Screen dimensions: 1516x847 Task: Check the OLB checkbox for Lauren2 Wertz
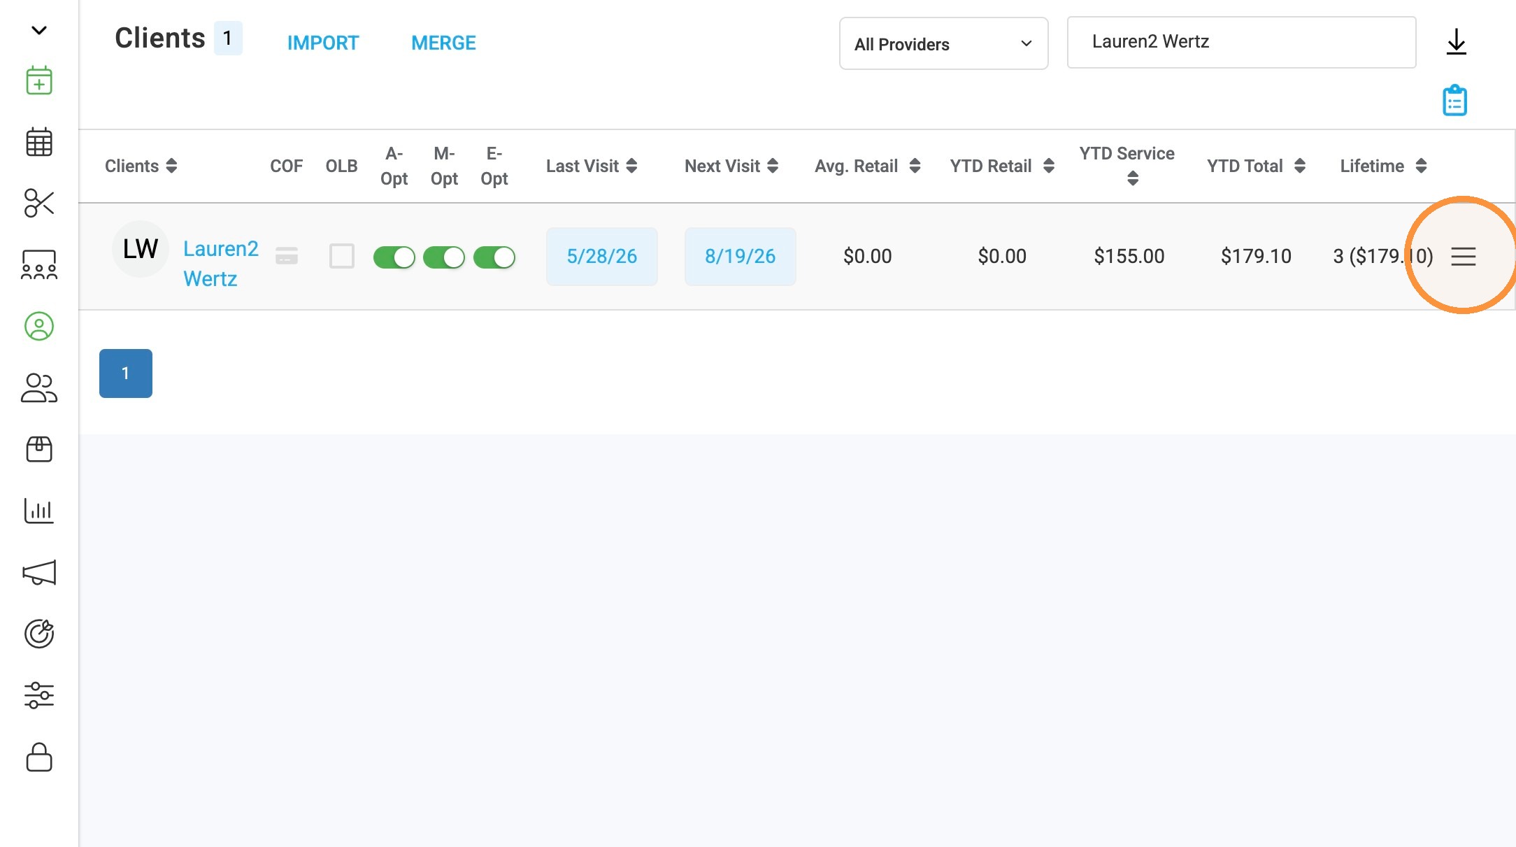coord(342,256)
